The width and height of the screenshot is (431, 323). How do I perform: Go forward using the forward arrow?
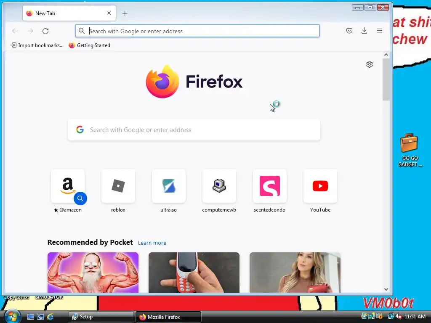click(30, 31)
